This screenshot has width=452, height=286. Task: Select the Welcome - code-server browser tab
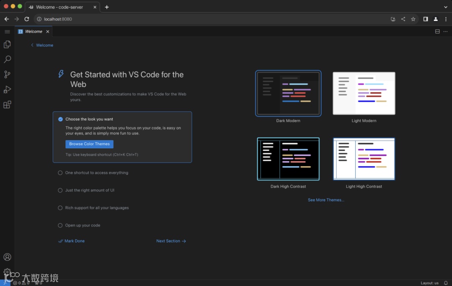pyautogui.click(x=62, y=7)
